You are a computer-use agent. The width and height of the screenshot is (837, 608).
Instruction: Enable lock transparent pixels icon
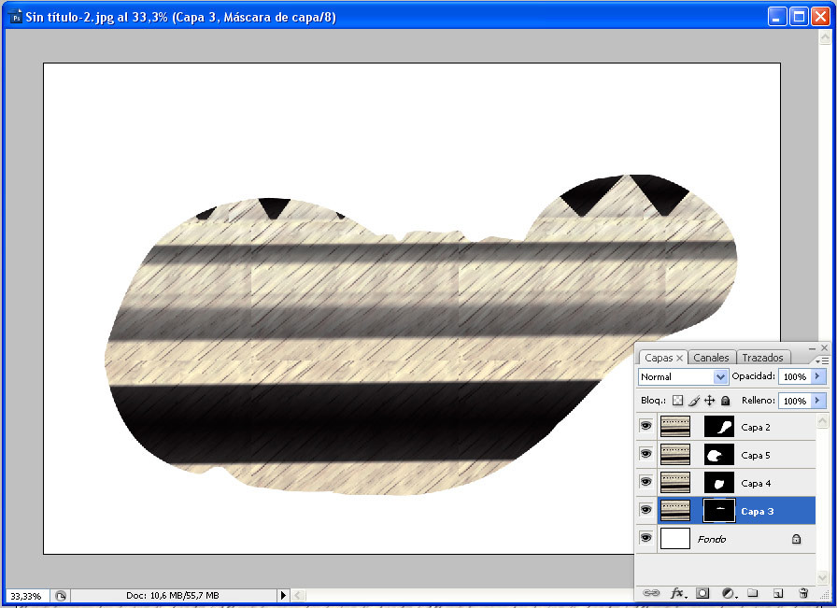[678, 401]
